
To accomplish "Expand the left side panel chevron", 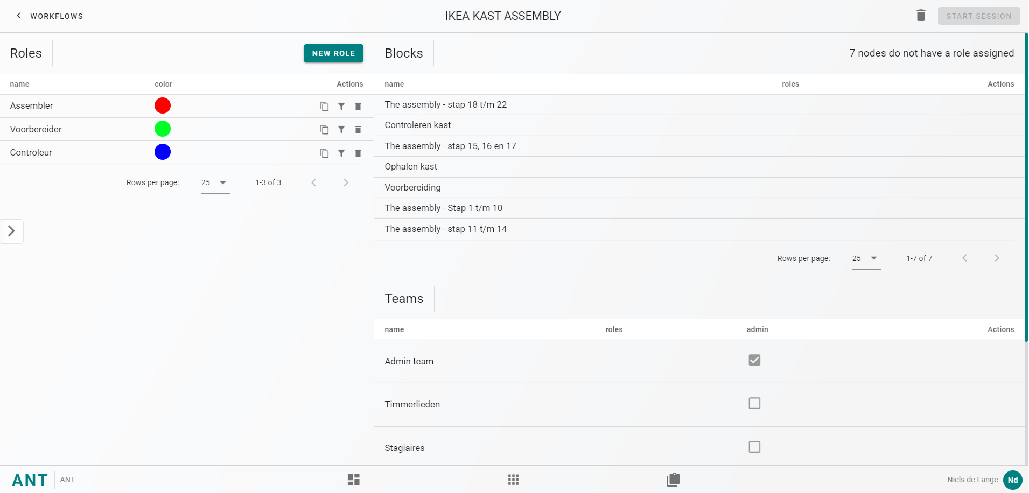I will click(11, 231).
